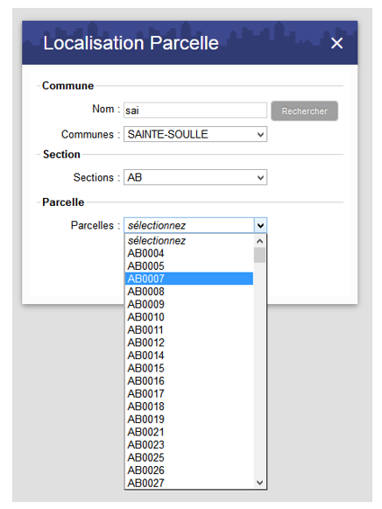Select parcel AB0021
This screenshot has height=509, width=382.
tap(189, 432)
